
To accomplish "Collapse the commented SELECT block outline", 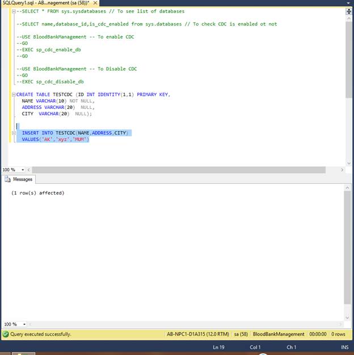I will pos(14,11).
